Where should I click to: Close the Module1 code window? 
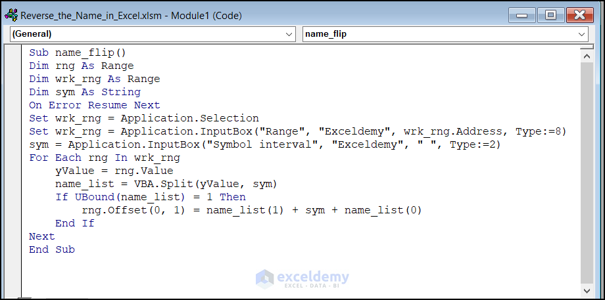point(579,14)
